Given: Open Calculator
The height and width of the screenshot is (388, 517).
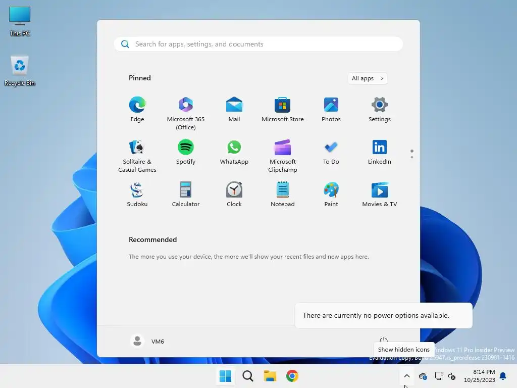Looking at the screenshot, I should pos(186,195).
